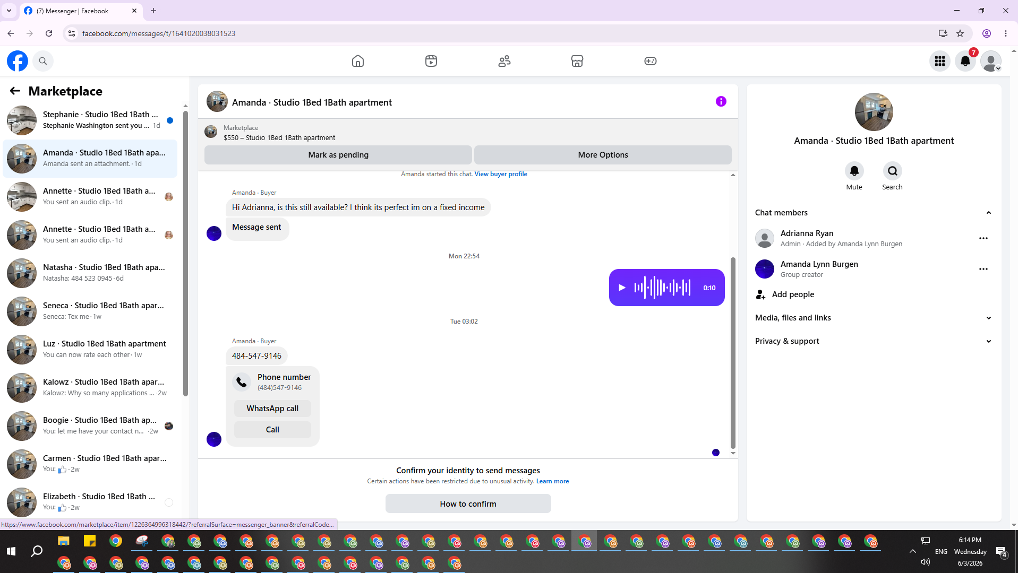
Task: Click the WhatsApp call button
Action: [272, 409]
